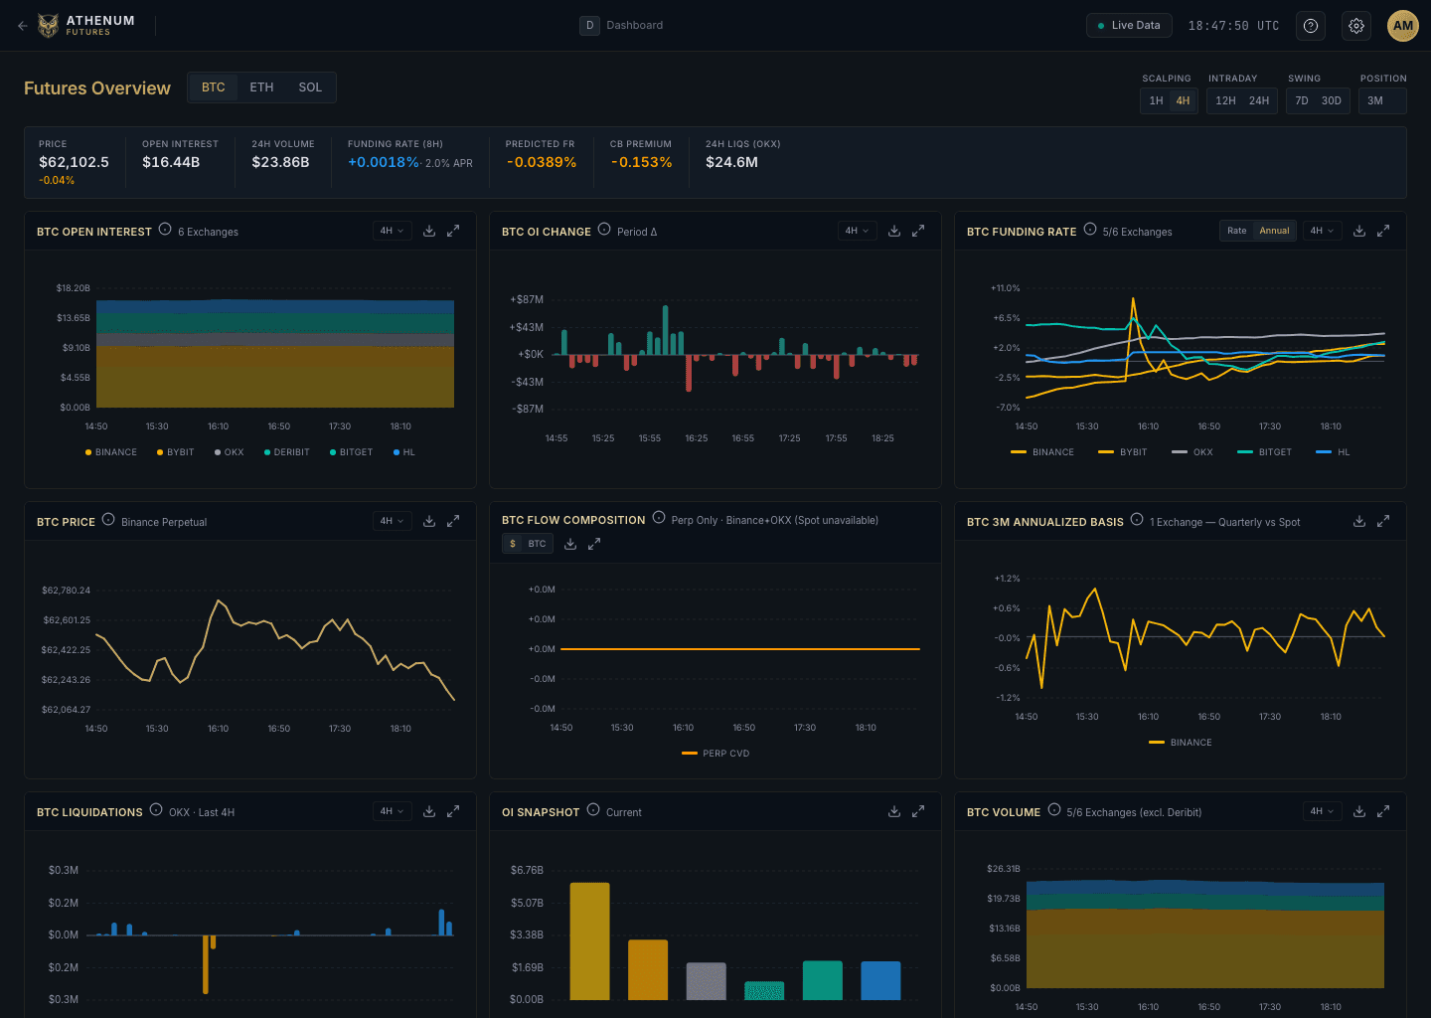This screenshot has width=1431, height=1018.
Task: Toggle flow composition to BTC units
Action: click(x=537, y=544)
